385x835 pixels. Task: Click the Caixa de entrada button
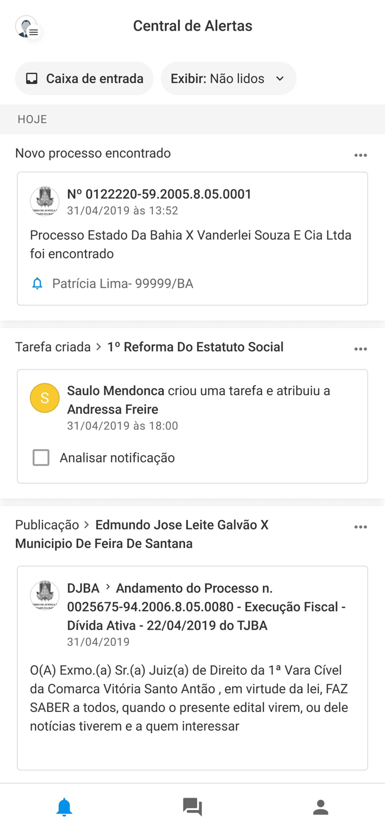point(84,78)
